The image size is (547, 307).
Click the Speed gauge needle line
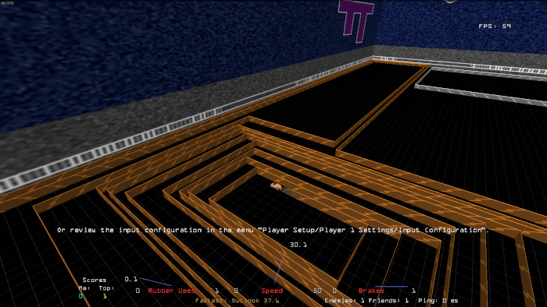pos(280,268)
